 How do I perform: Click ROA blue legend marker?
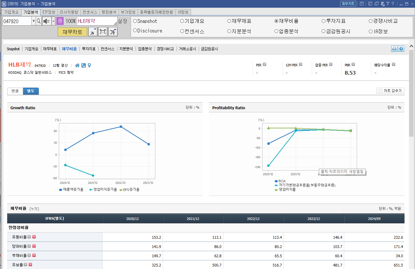[x=276, y=181]
